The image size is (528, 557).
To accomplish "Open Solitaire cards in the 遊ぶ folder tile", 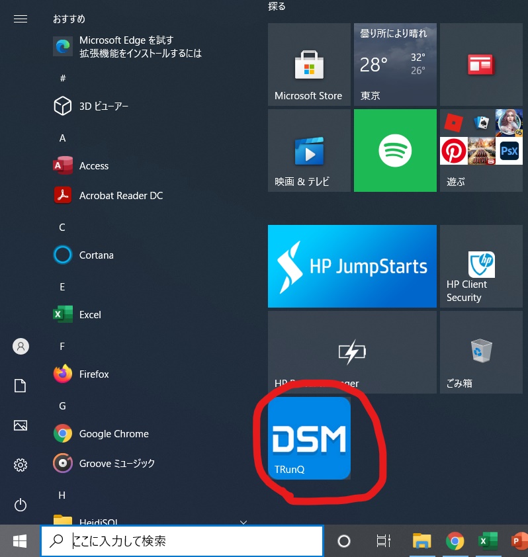I will pos(482,123).
